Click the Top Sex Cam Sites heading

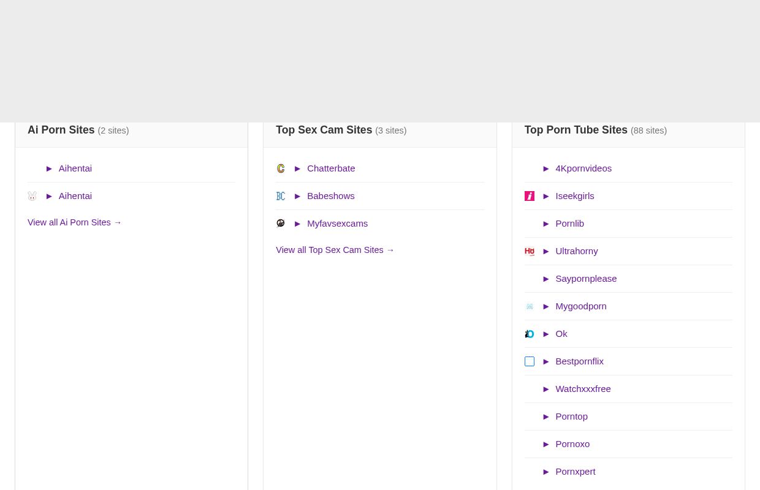pos(324,130)
